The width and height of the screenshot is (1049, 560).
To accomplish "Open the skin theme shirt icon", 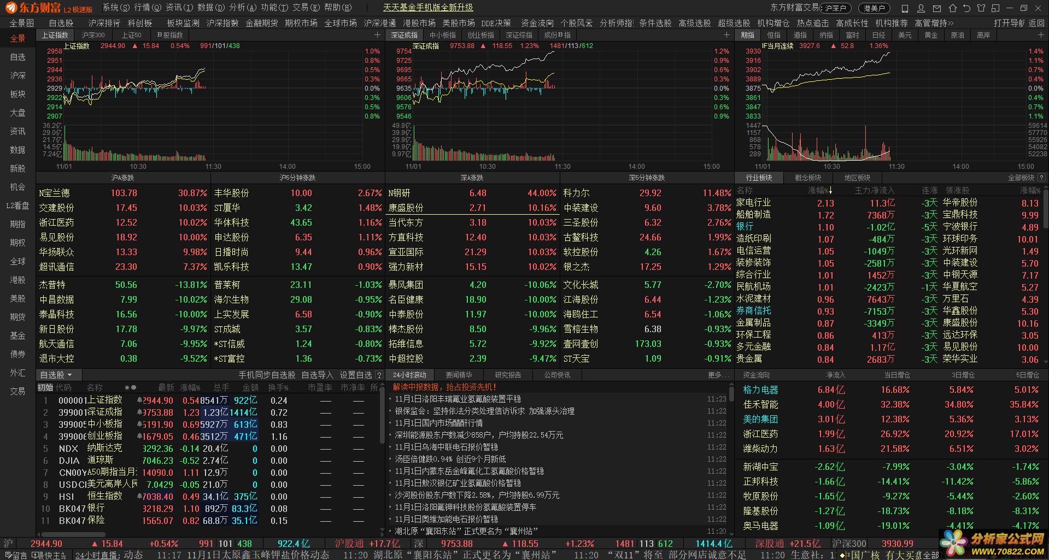I will pos(981,8).
